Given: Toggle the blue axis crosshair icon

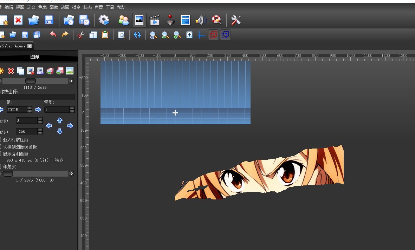Looking at the screenshot, I should (x=201, y=35).
